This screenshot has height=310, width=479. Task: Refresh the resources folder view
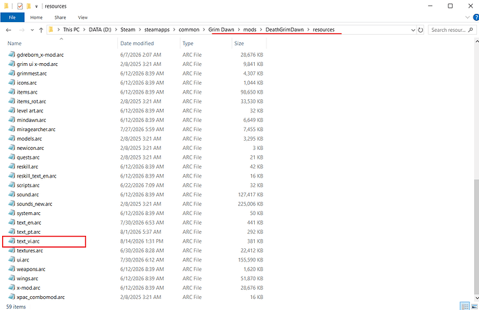(421, 30)
